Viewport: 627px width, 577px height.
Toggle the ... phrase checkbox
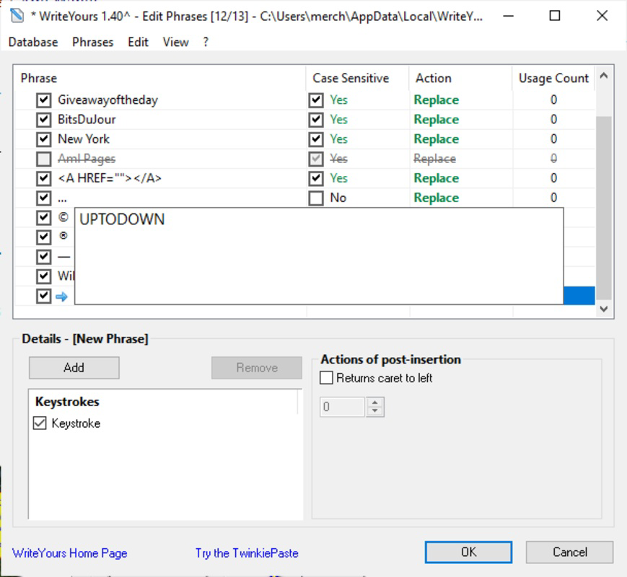43,198
